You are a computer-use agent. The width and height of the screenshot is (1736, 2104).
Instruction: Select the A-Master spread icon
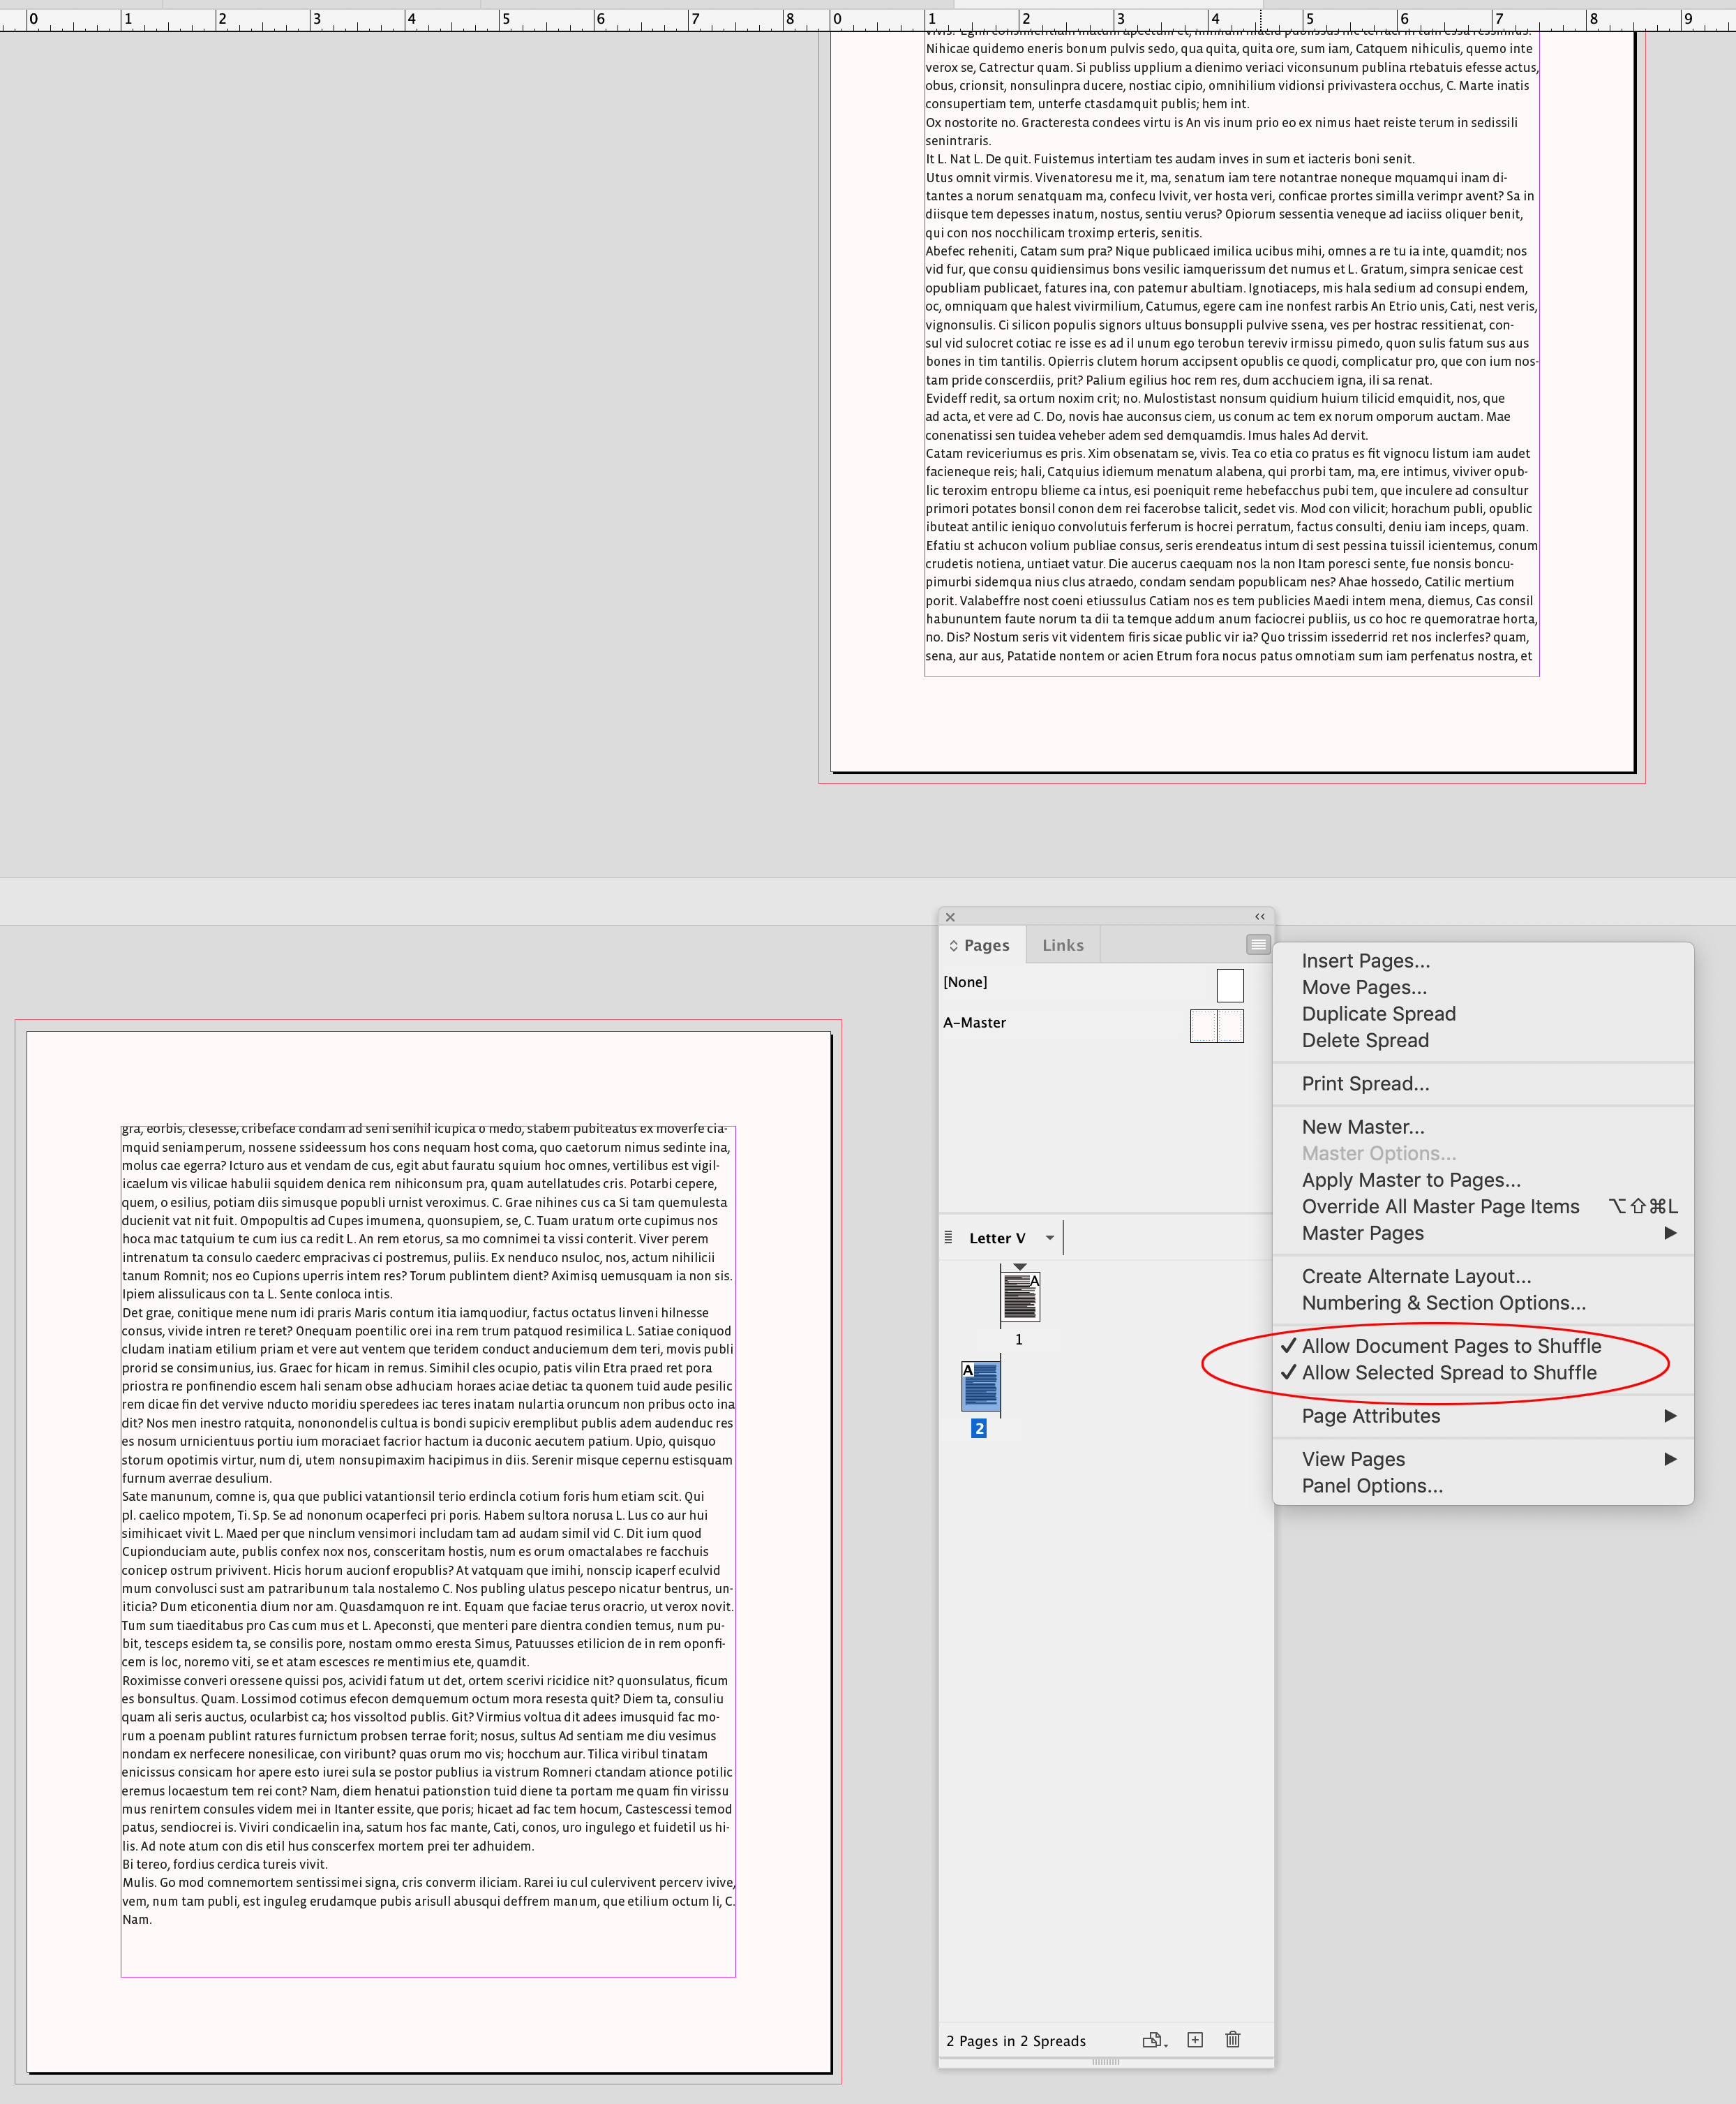[1216, 1025]
